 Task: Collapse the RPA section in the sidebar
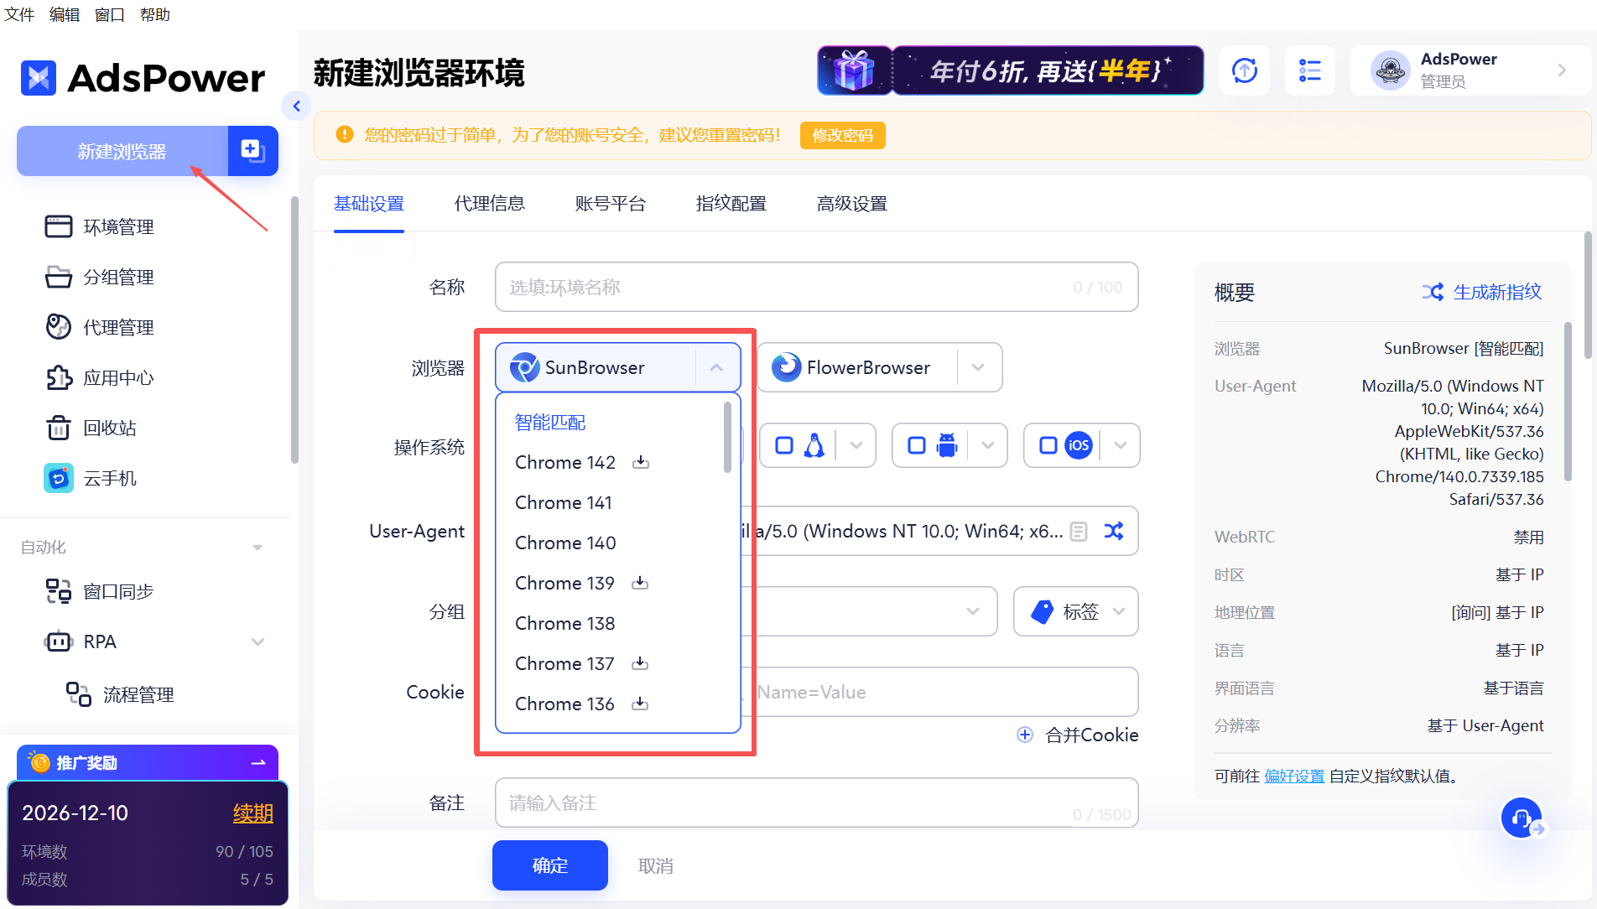pyautogui.click(x=258, y=641)
